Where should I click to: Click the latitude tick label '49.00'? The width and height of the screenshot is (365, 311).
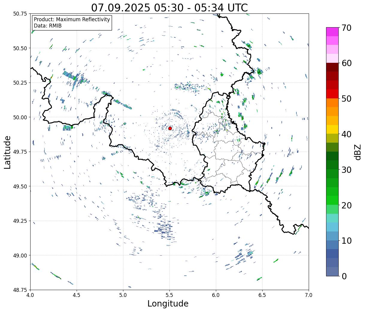20,255
